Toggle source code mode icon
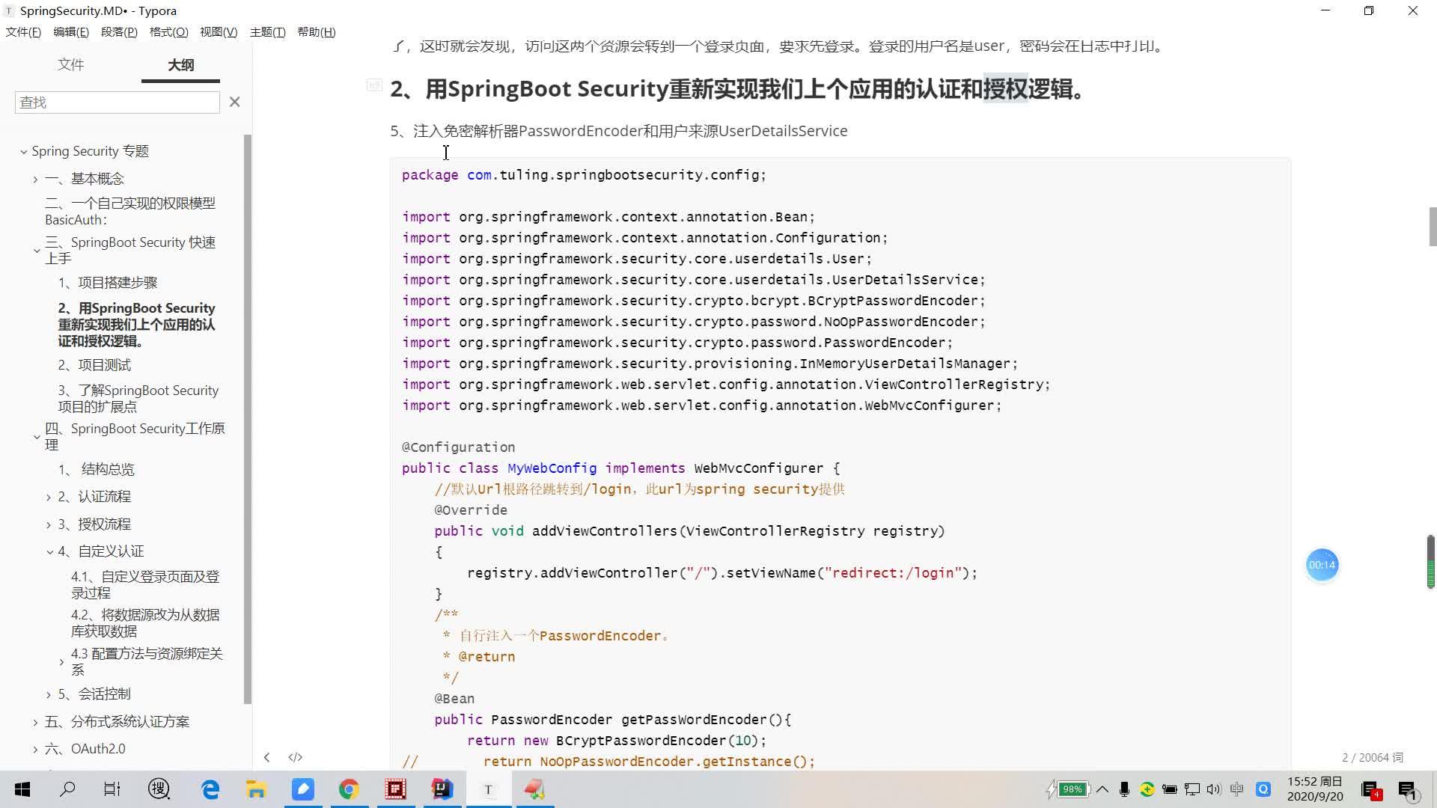This screenshot has height=808, width=1437. tap(295, 757)
